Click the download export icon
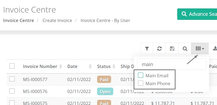Screen dimensions: 217x105 pos(215,48)
